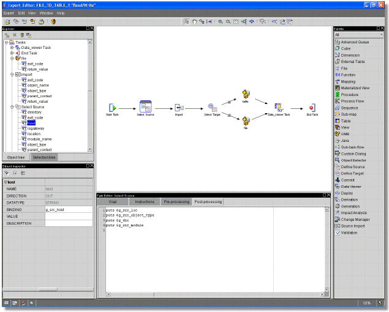Pick Mapping from the palette
The width and height of the screenshot is (389, 312).
click(345, 81)
